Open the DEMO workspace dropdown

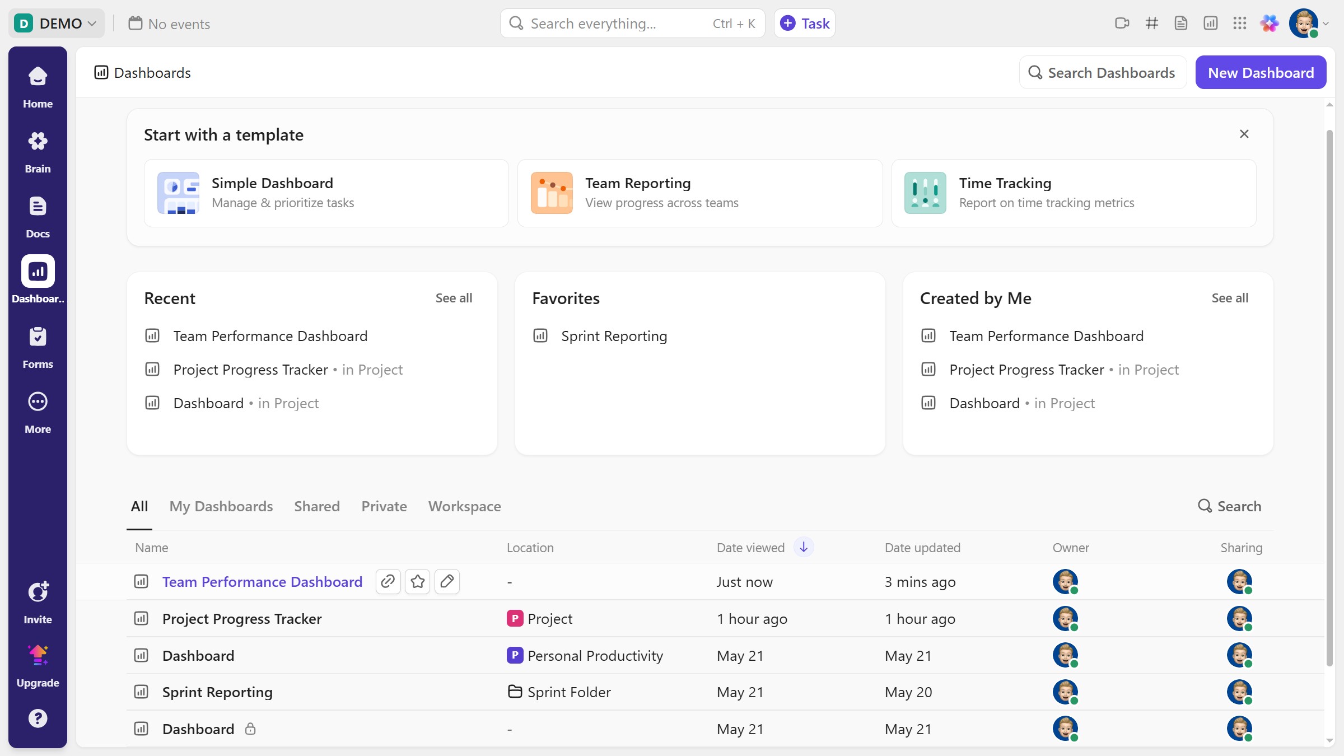pyautogui.click(x=56, y=23)
